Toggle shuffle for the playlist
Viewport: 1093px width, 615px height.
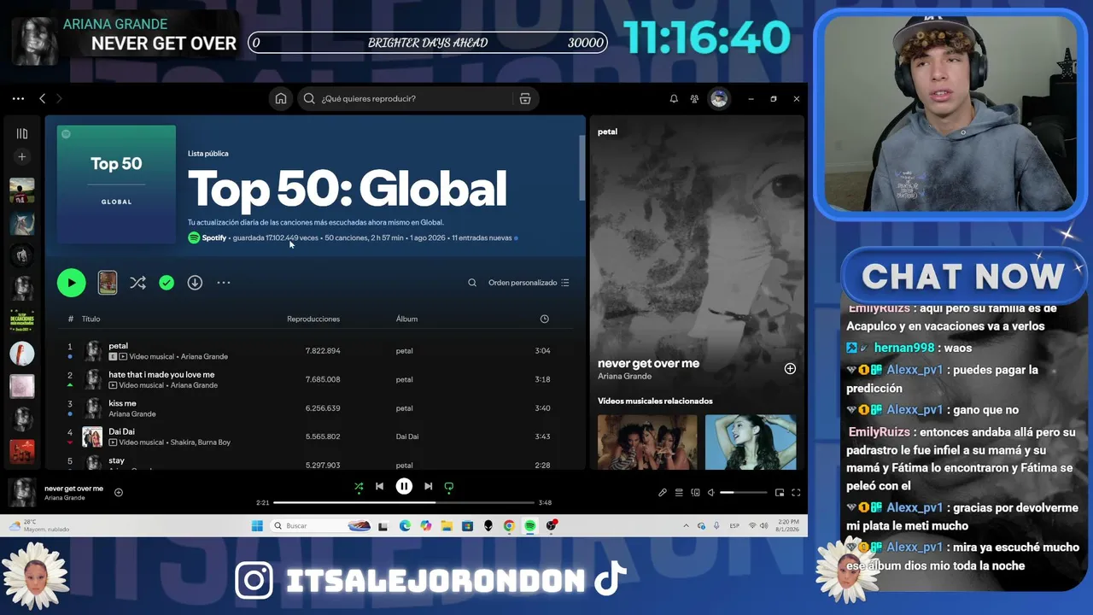point(137,283)
